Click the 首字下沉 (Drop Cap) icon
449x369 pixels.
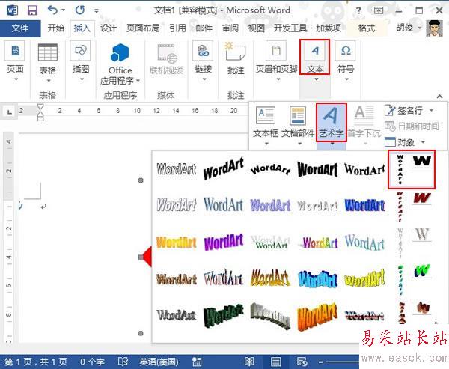(364, 116)
